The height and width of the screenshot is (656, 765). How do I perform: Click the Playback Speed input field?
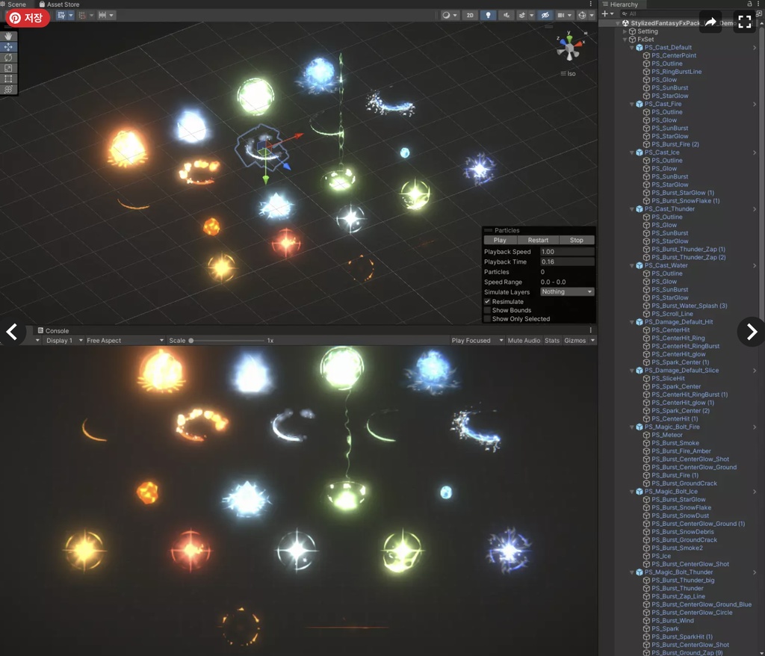(x=568, y=251)
